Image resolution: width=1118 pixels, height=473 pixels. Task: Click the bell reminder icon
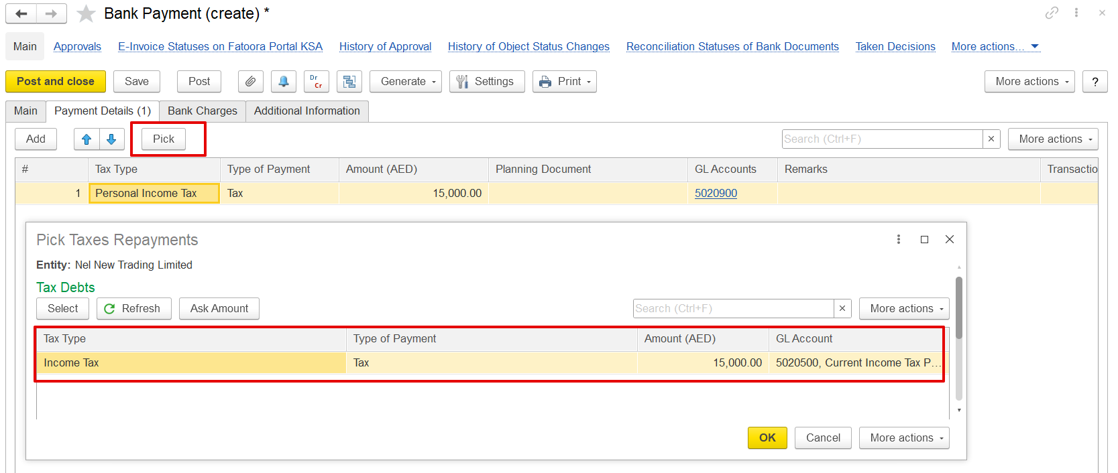pos(284,82)
